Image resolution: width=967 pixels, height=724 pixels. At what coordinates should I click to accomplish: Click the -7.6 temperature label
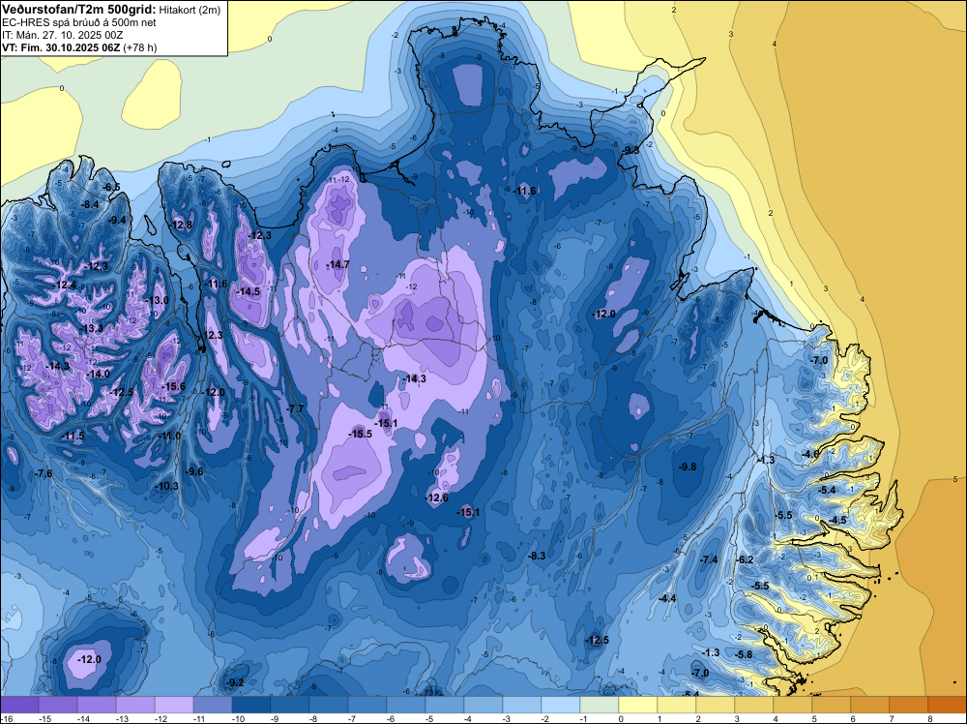[x=44, y=473]
